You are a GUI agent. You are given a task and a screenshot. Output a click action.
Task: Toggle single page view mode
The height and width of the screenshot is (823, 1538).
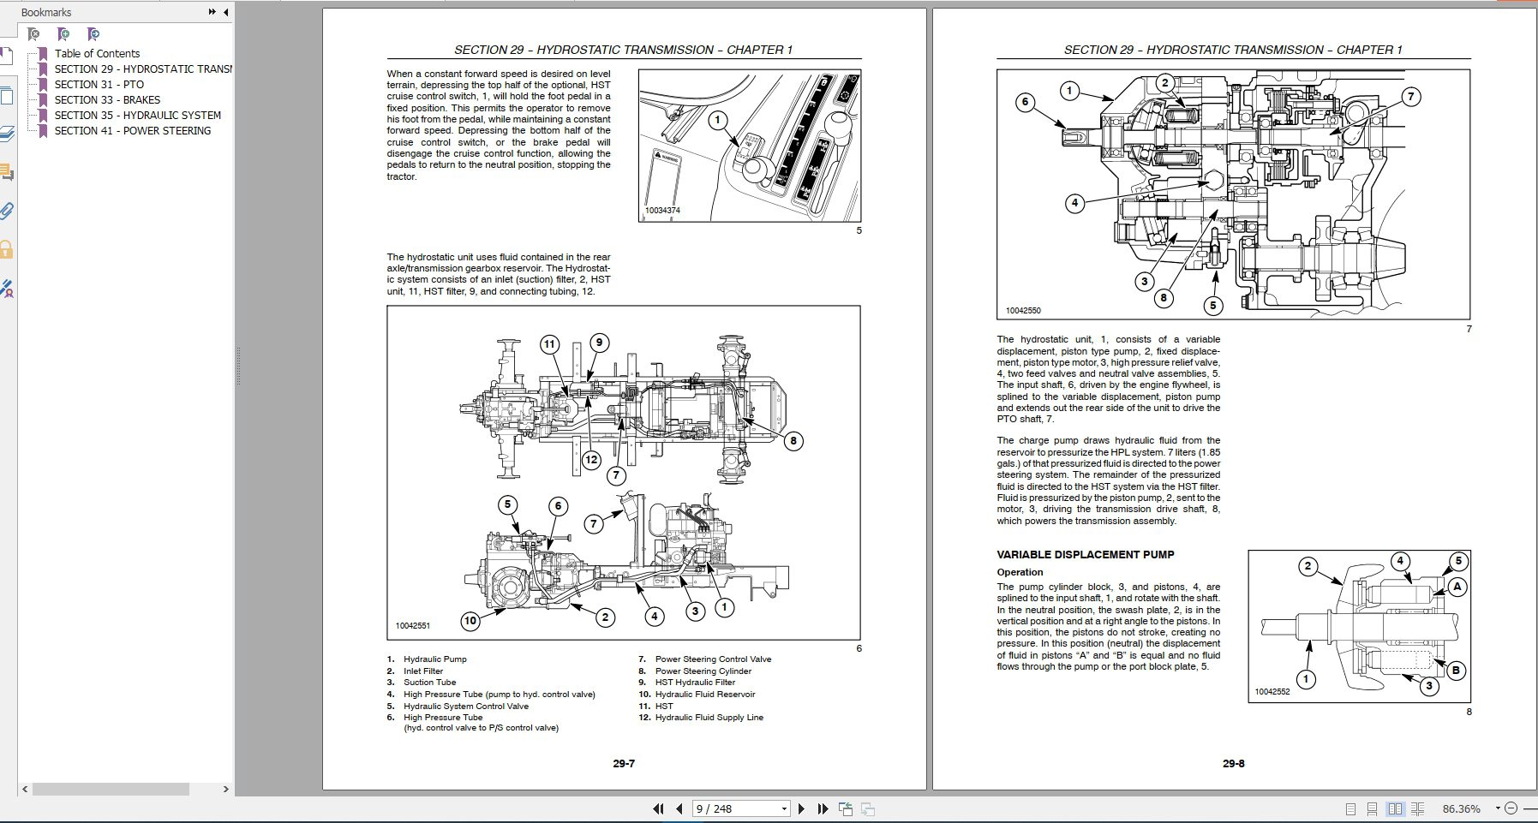tap(1352, 809)
